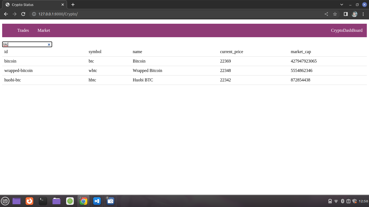Clear the search field using the X icon
Image resolution: width=369 pixels, height=207 pixels.
49,44
